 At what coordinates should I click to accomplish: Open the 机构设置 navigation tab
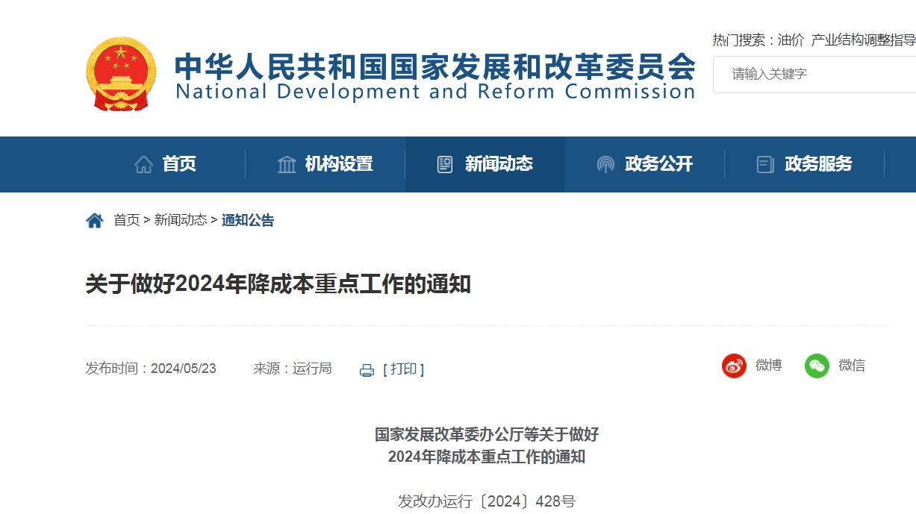pos(325,164)
